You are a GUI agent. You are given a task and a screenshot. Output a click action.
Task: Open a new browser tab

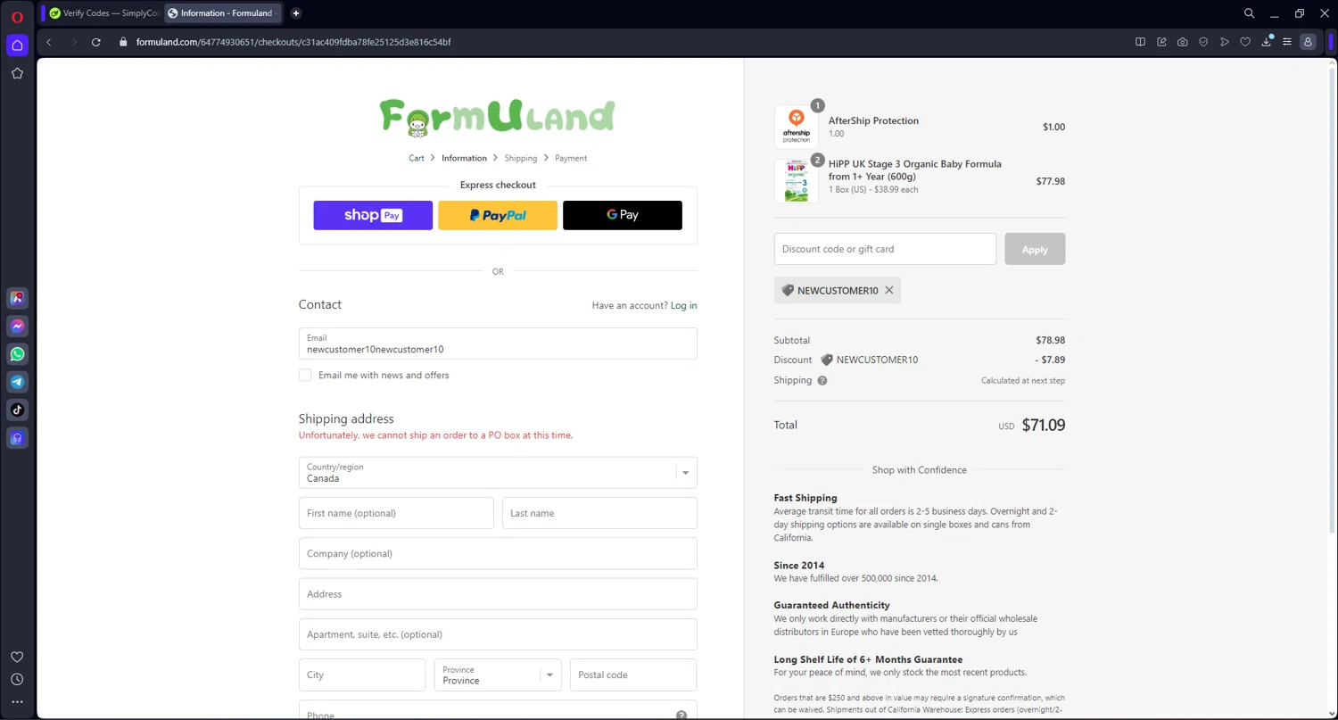[x=296, y=13]
